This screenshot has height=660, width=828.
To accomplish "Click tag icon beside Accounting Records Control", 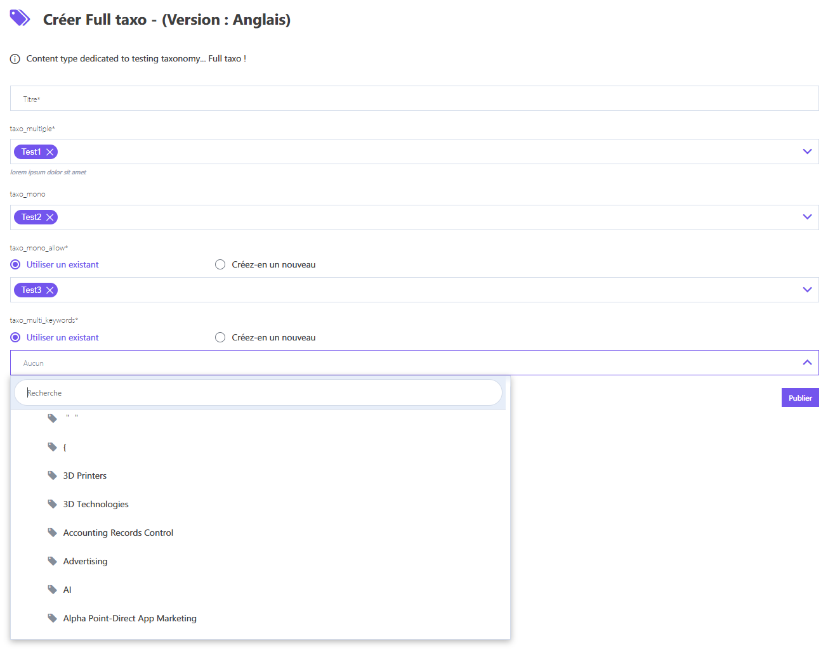I will coord(53,533).
